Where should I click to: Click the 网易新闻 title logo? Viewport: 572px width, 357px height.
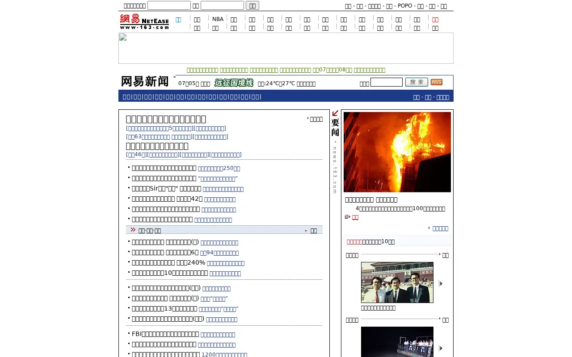point(145,82)
